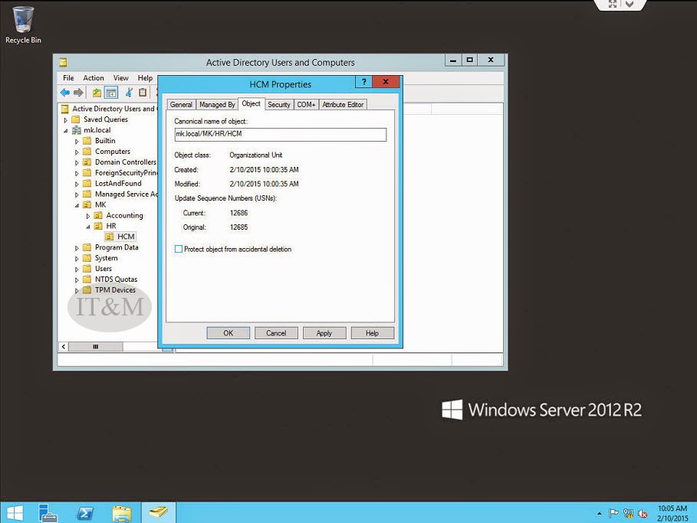
Task: Click the cut (scissors) toolbar icon
Action: click(x=128, y=92)
